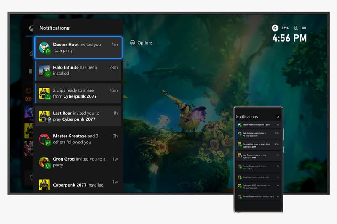Click the Gamerscore G icon
337x224 pixels.
pos(275,28)
